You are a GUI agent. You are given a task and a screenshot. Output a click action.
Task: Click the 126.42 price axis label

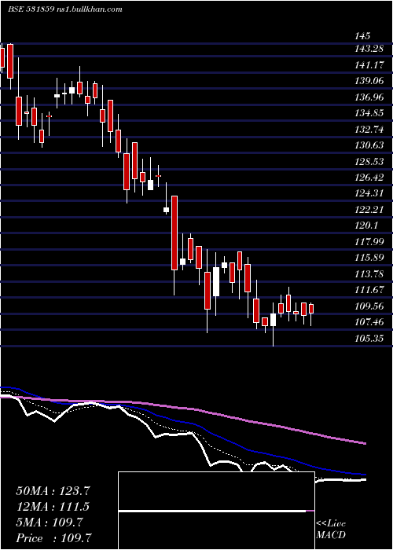point(369,178)
